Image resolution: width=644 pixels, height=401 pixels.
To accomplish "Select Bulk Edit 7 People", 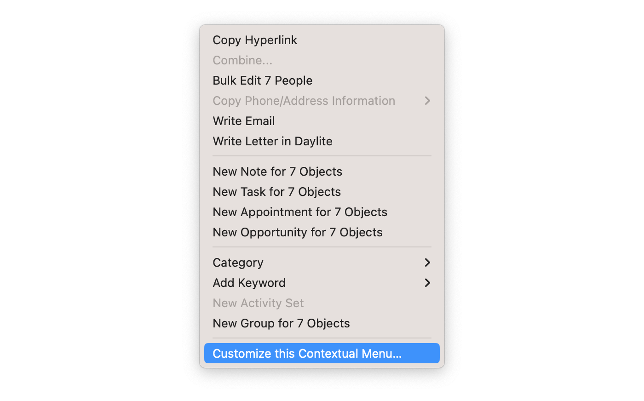I will tap(262, 80).
